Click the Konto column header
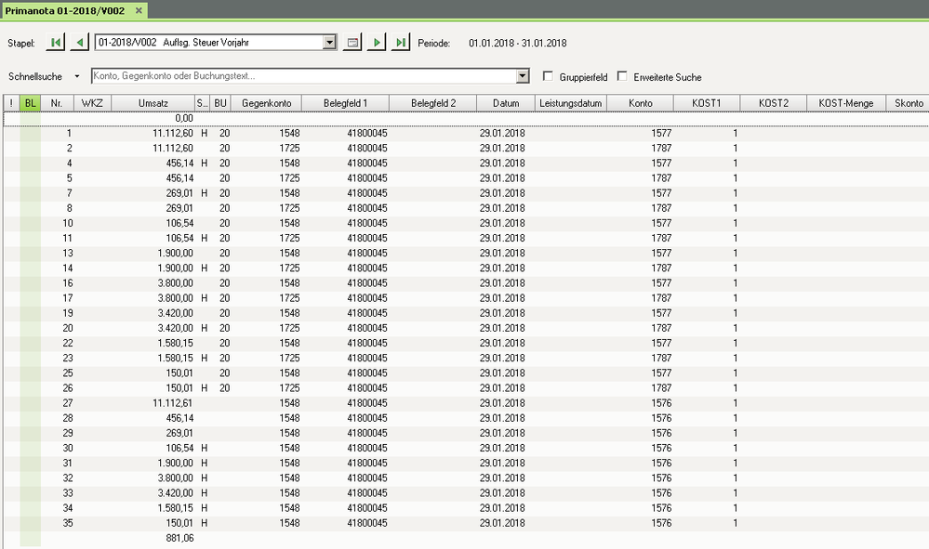The image size is (929, 549). (640, 103)
